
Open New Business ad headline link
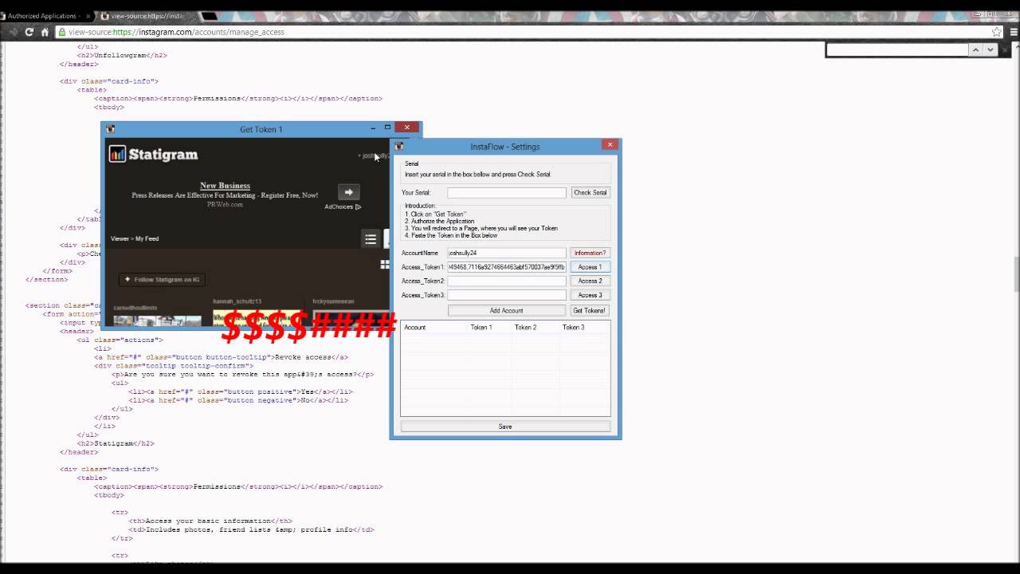point(225,186)
